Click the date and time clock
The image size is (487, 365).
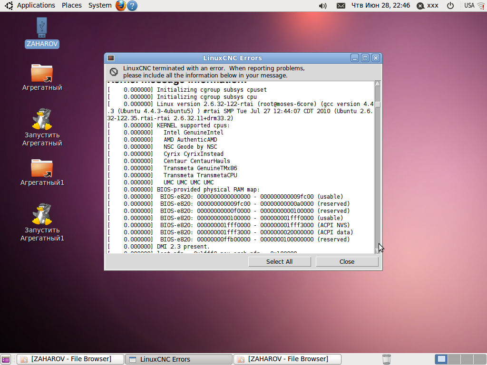380,6
